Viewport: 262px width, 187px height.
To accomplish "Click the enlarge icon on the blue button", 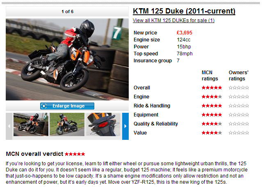I will point(44,106).
